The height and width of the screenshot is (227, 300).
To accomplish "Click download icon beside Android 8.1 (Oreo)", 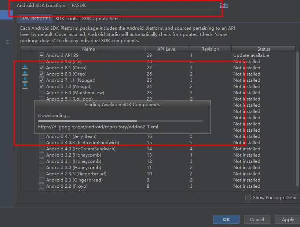I will (x=25, y=67).
